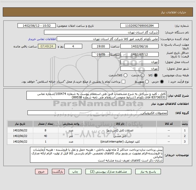Click the response deadline hour field 19:00
This screenshot has width=196, height=190.
click(101, 46)
